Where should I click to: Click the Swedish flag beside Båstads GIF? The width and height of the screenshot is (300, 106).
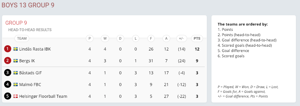click(16, 73)
